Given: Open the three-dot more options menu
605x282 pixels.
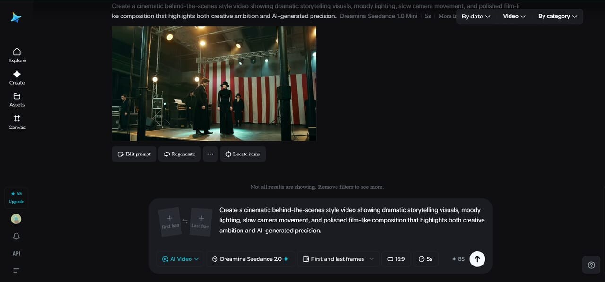Looking at the screenshot, I should point(210,154).
